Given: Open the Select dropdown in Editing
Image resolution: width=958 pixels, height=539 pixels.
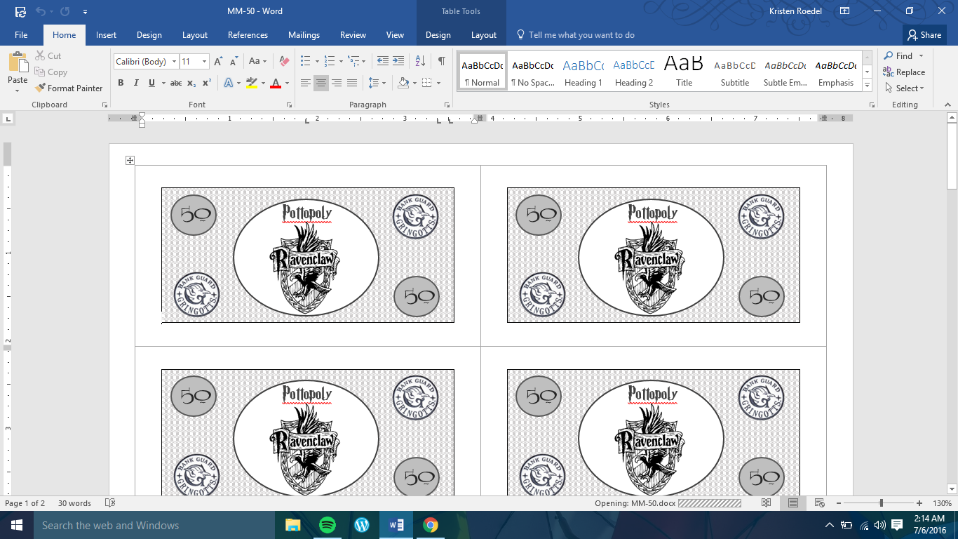Looking at the screenshot, I should (904, 88).
